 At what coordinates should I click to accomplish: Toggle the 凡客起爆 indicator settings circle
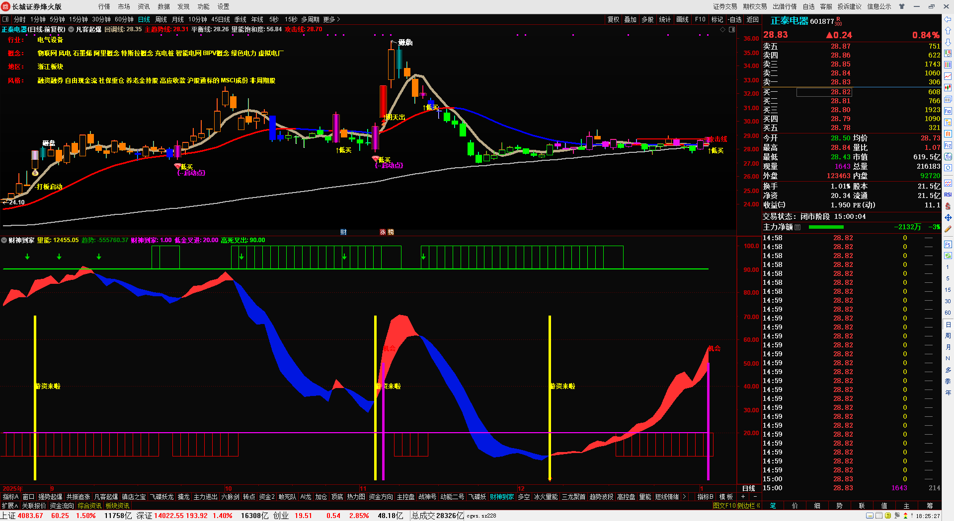pyautogui.click(x=71, y=29)
